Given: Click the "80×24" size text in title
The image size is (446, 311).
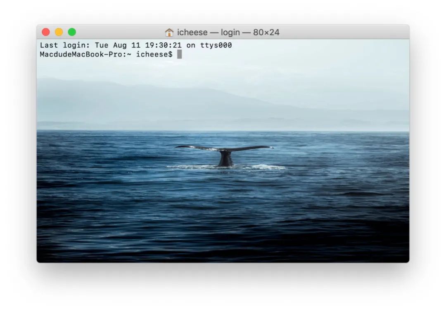Looking at the screenshot, I should tap(266, 32).
